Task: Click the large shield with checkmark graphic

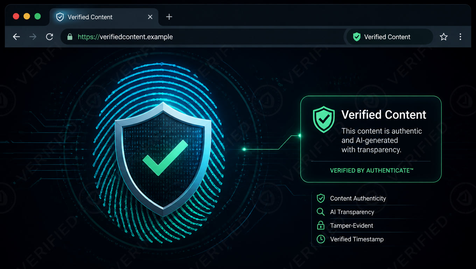Action: [163, 159]
